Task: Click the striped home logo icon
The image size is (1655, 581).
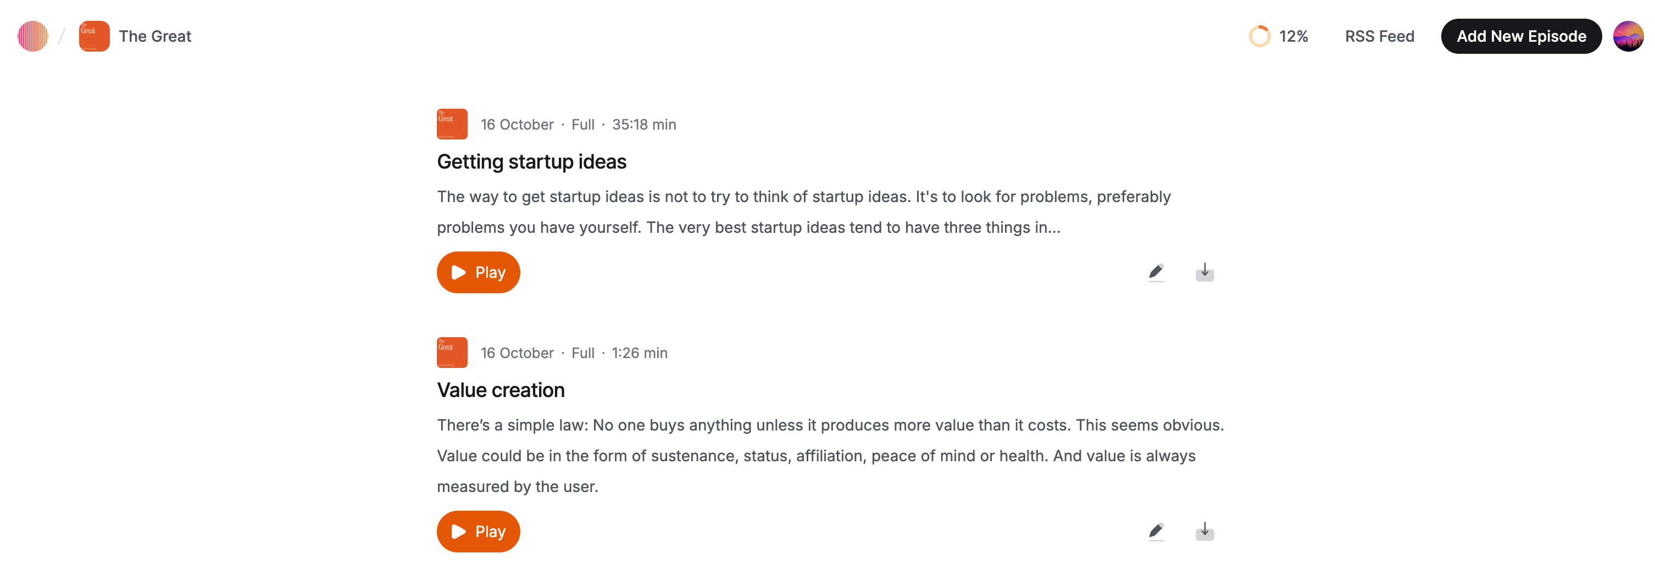Action: (x=33, y=37)
